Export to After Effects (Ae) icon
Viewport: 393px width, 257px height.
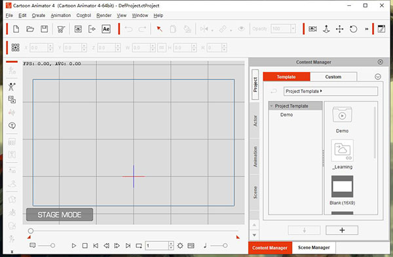coord(106,29)
